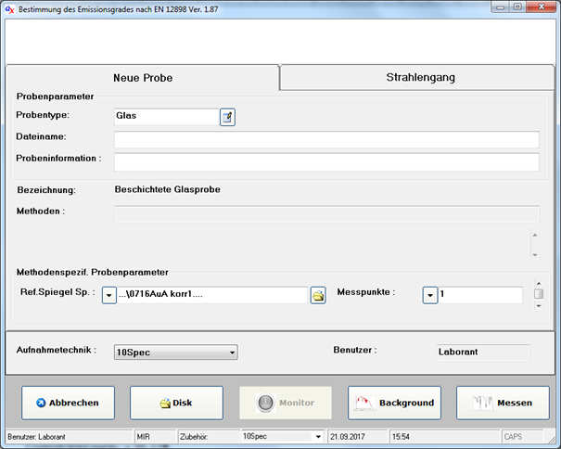Click the grayed-out Monitor button

pyautogui.click(x=285, y=404)
